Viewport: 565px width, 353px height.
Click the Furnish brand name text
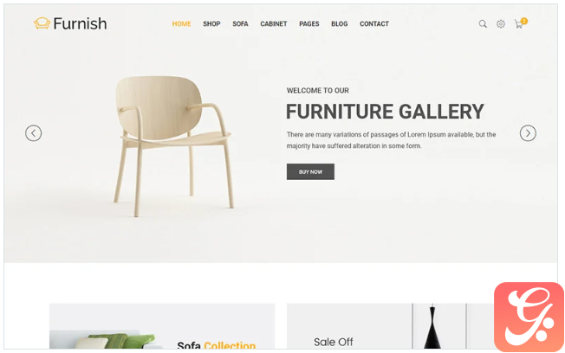pyautogui.click(x=80, y=23)
